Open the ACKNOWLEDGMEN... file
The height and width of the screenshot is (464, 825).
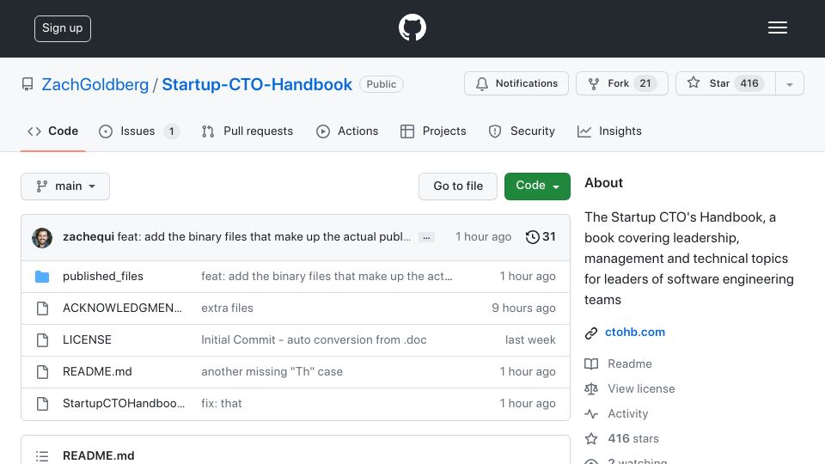pyautogui.click(x=122, y=308)
